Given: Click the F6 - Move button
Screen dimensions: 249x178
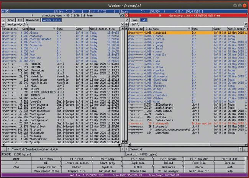Looking at the screenshot, I should [x=138, y=159].
